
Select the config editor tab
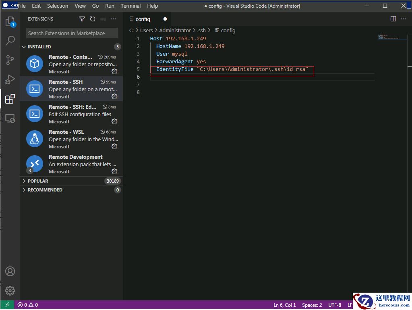(143, 19)
